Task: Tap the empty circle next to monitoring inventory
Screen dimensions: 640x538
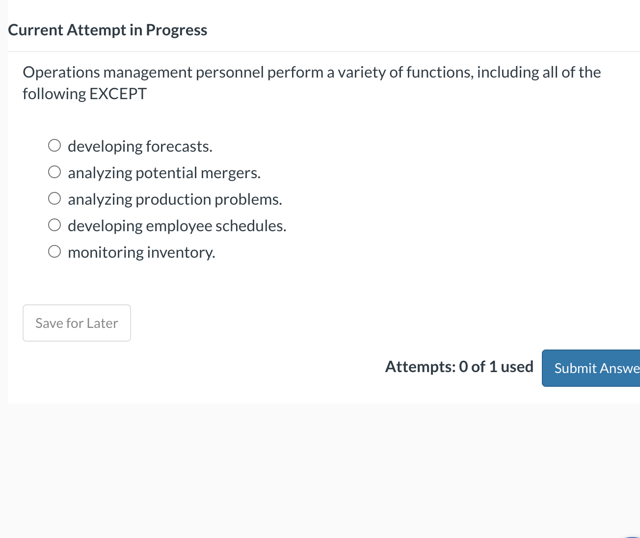Action: click(x=54, y=251)
